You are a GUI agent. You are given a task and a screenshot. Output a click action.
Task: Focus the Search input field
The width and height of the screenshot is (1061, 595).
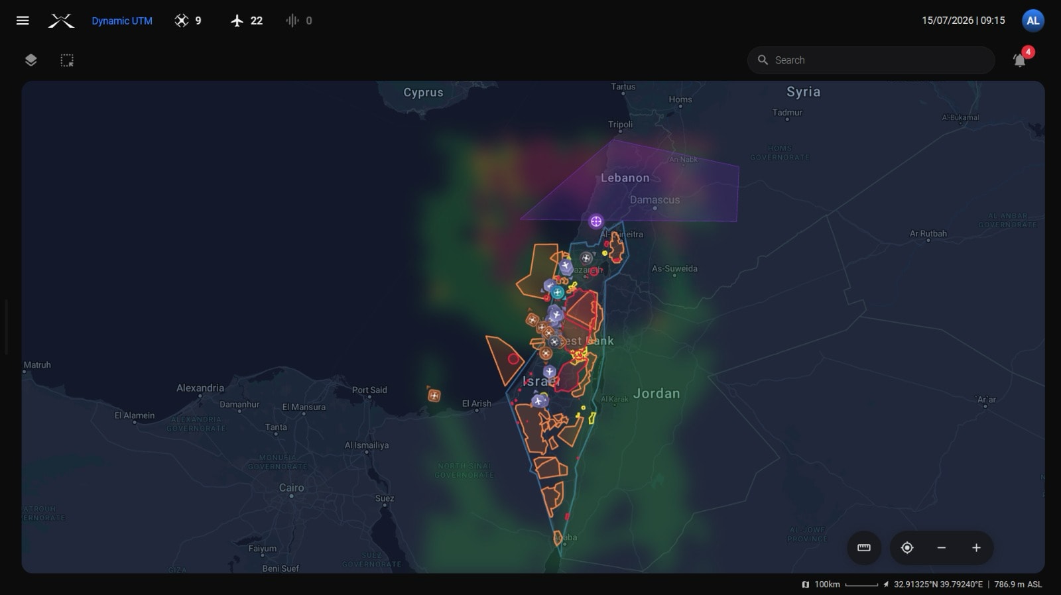(871, 60)
